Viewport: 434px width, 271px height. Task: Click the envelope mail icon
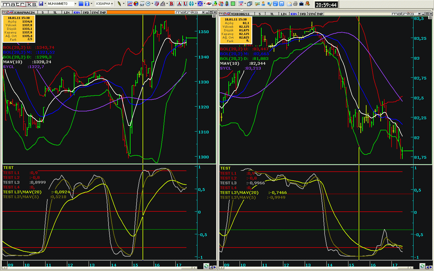[289, 4]
